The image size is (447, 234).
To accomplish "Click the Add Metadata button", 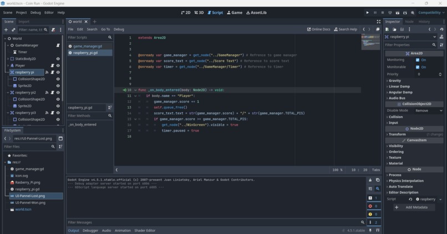I will point(413,207).
